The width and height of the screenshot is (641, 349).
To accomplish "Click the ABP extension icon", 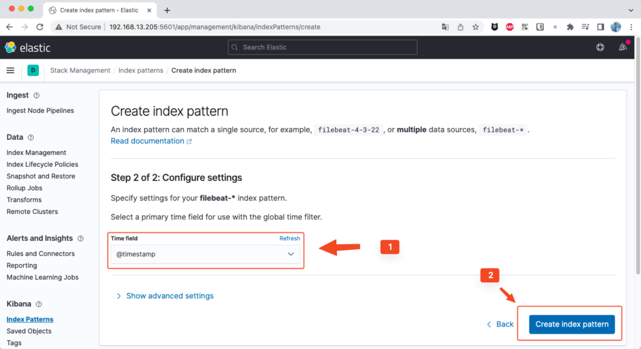I will point(510,27).
